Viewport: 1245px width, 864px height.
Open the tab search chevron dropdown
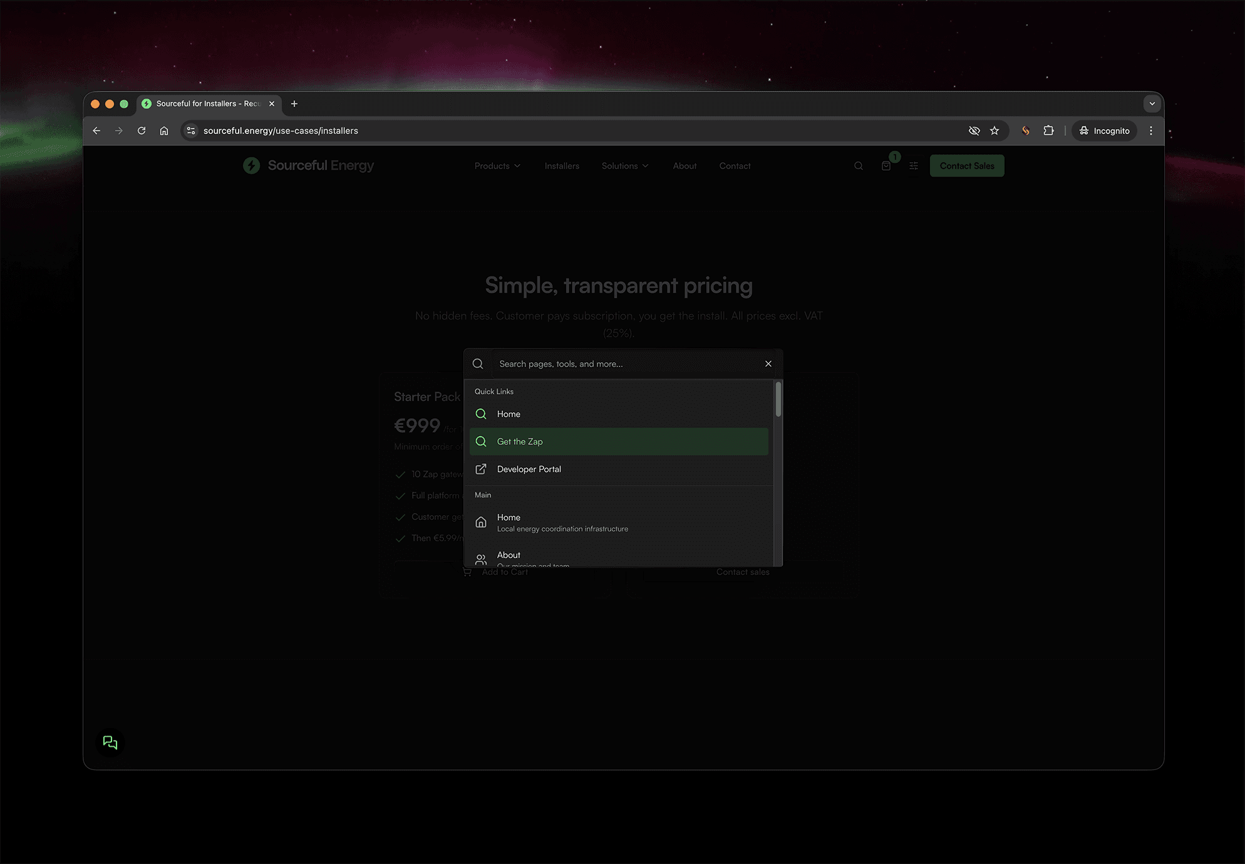coord(1152,103)
